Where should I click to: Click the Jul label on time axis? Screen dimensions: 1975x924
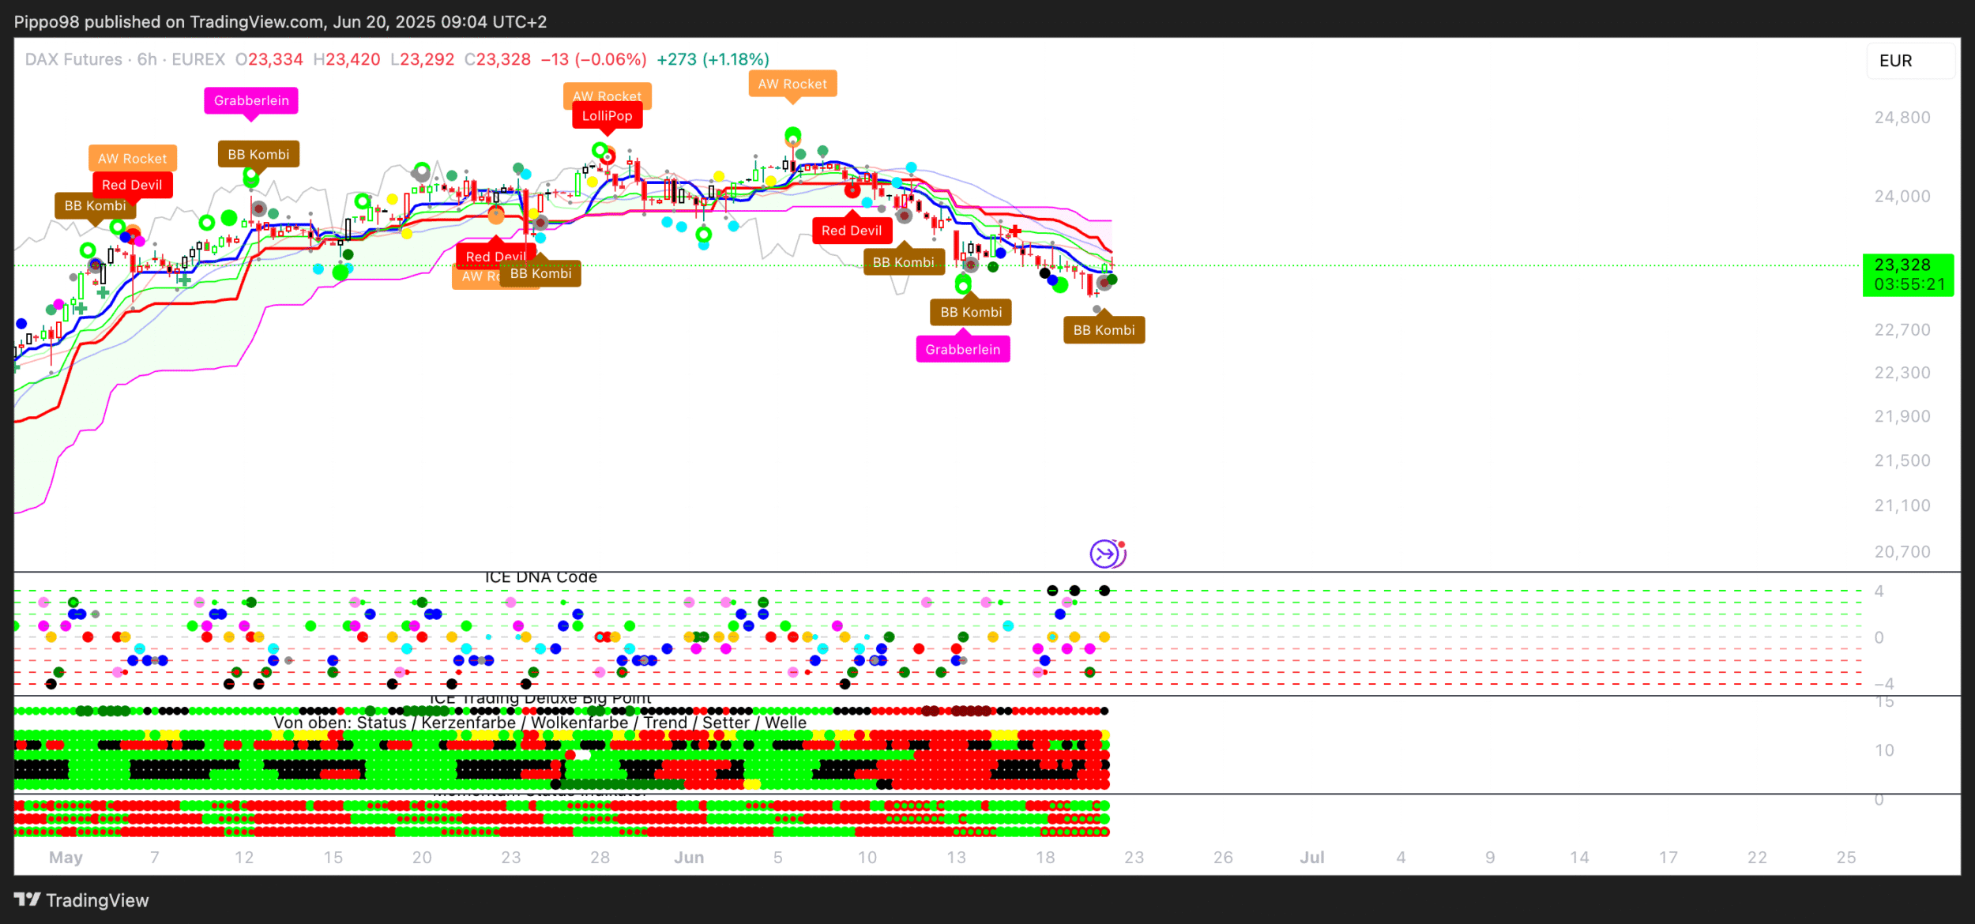(1311, 858)
